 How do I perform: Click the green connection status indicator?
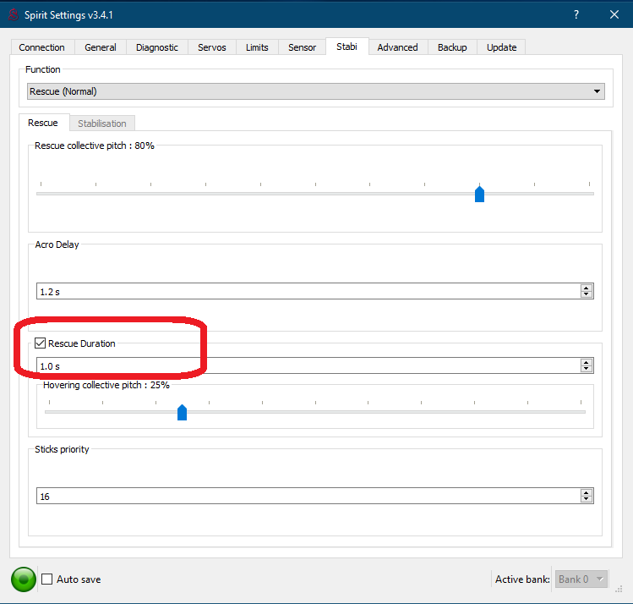[x=24, y=579]
